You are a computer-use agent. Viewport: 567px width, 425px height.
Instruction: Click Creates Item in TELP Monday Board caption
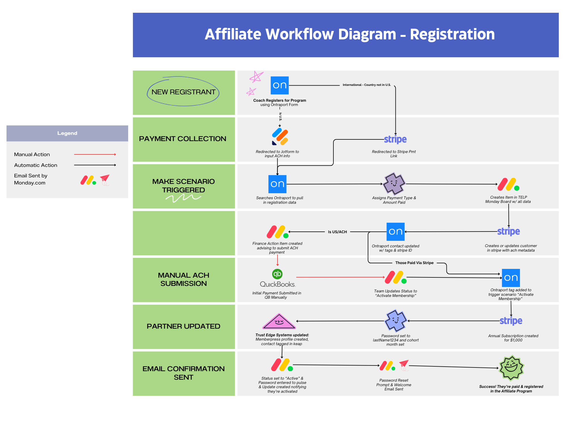pyautogui.click(x=508, y=199)
